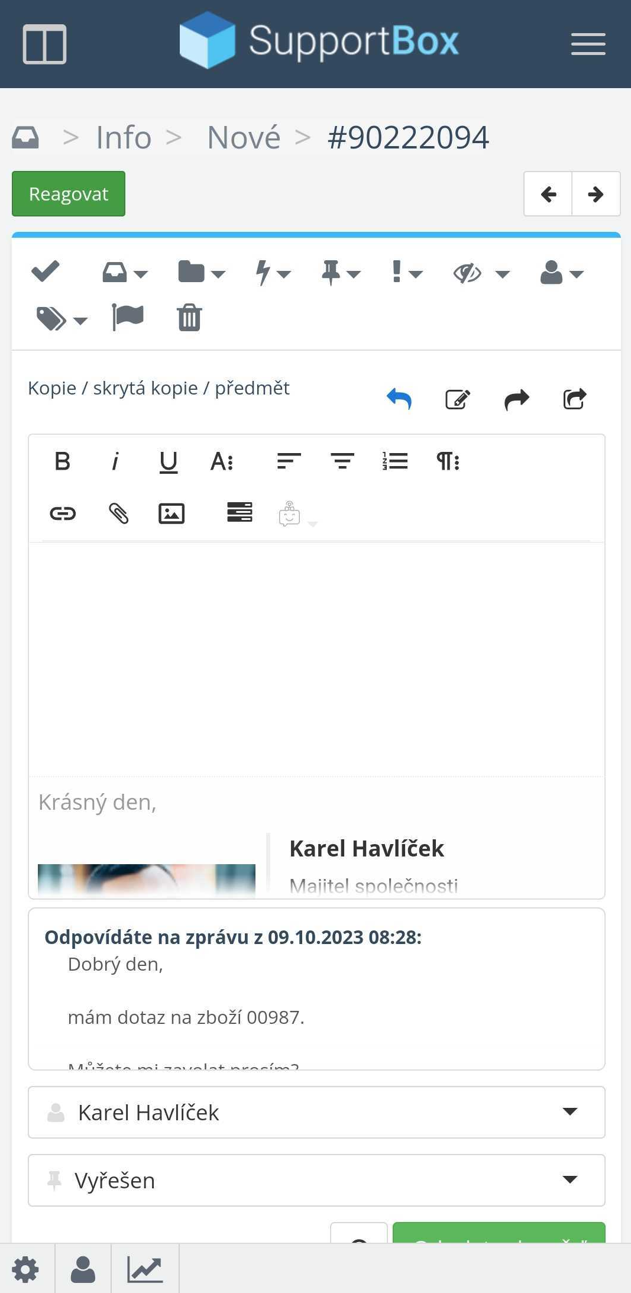Toggle the sidebar panel layout icon
Image resolution: width=631 pixels, height=1293 pixels.
point(44,44)
